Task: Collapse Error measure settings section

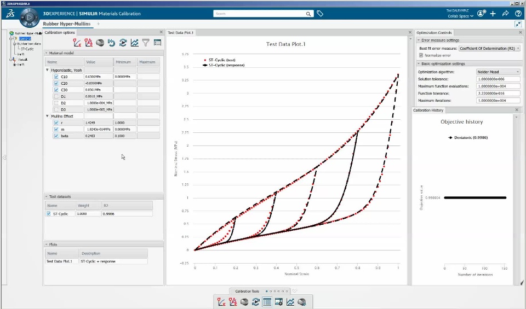Action: pos(419,40)
